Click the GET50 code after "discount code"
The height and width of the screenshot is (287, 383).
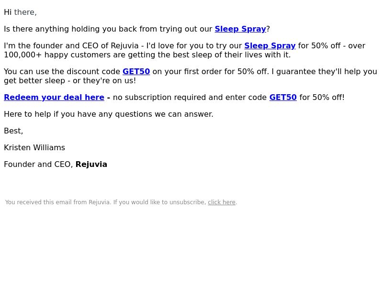[136, 71]
